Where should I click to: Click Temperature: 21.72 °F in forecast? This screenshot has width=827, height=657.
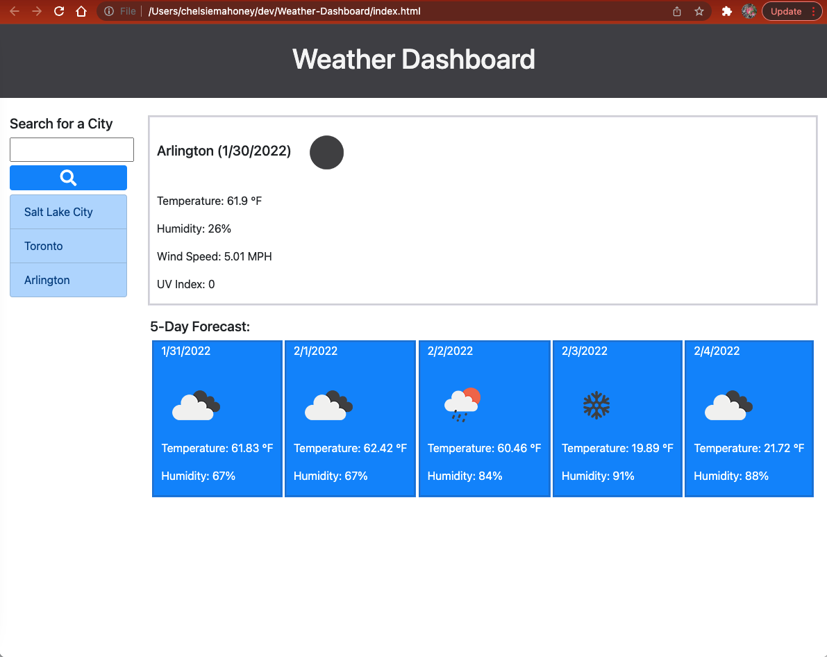(x=749, y=448)
